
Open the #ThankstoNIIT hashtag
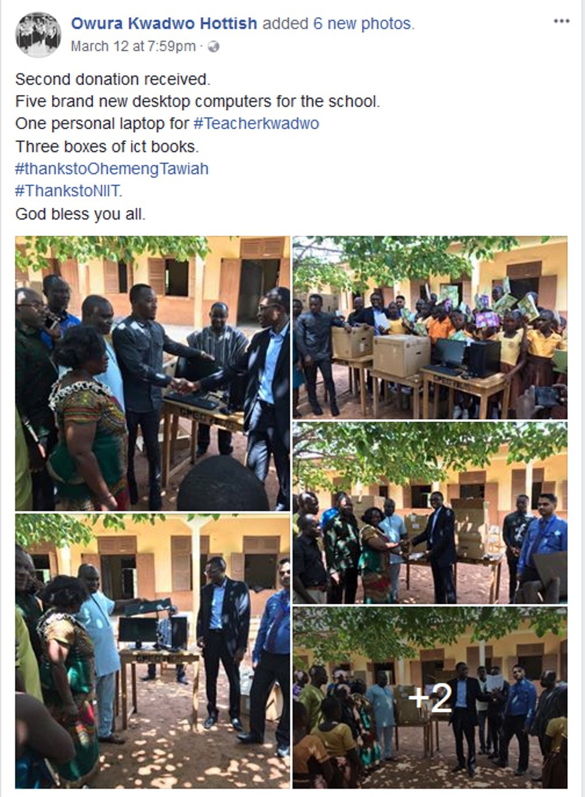click(x=69, y=190)
